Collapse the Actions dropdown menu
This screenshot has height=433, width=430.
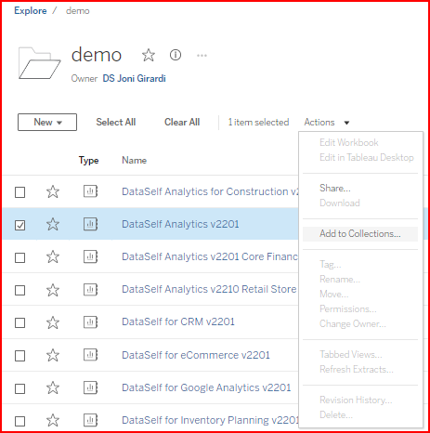[327, 122]
